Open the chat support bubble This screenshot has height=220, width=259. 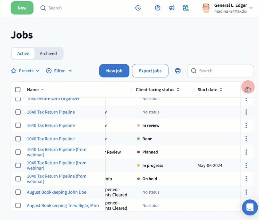pyautogui.click(x=250, y=207)
